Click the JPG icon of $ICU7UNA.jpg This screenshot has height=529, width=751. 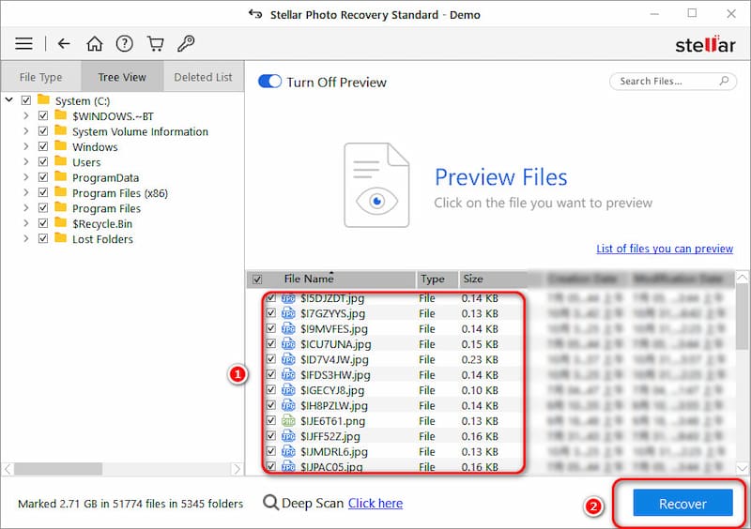tap(288, 344)
